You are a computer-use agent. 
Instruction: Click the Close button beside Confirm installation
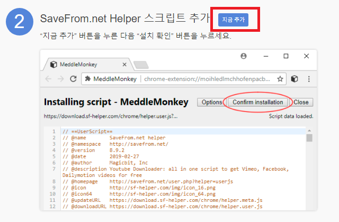tap(301, 102)
